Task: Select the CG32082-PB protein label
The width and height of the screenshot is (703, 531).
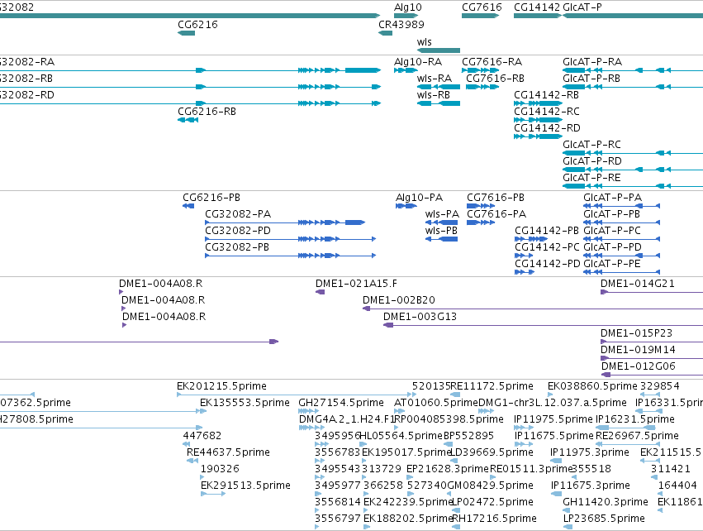Action: [x=237, y=247]
